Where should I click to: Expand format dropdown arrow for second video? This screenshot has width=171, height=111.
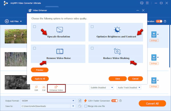pyautogui.click(x=158, y=57)
